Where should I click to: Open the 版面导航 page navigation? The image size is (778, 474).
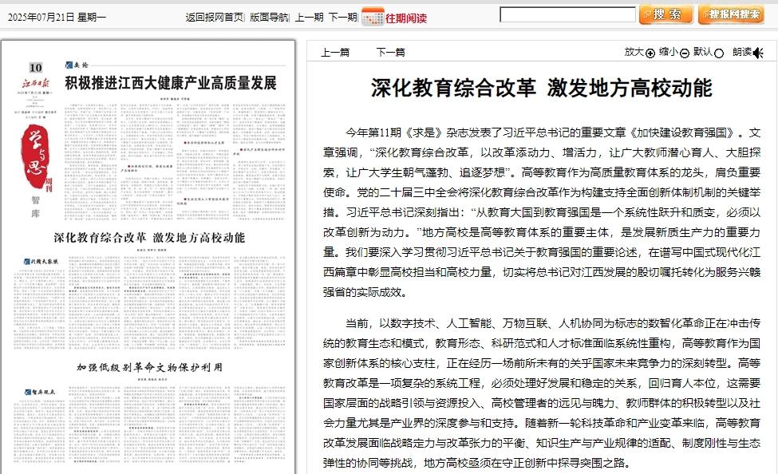(270, 17)
